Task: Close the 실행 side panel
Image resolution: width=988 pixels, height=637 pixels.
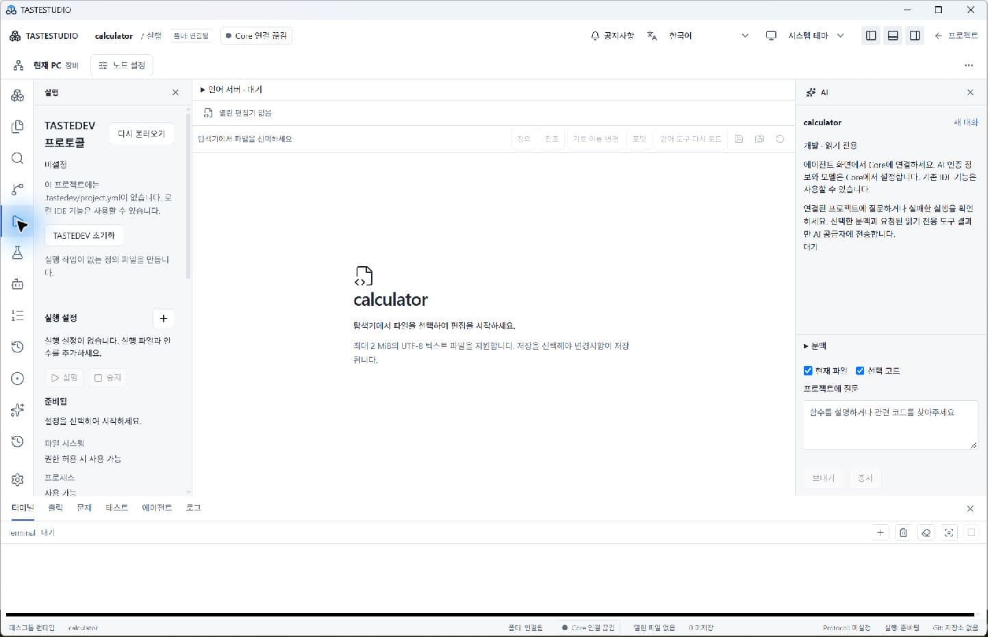Action: coord(175,92)
